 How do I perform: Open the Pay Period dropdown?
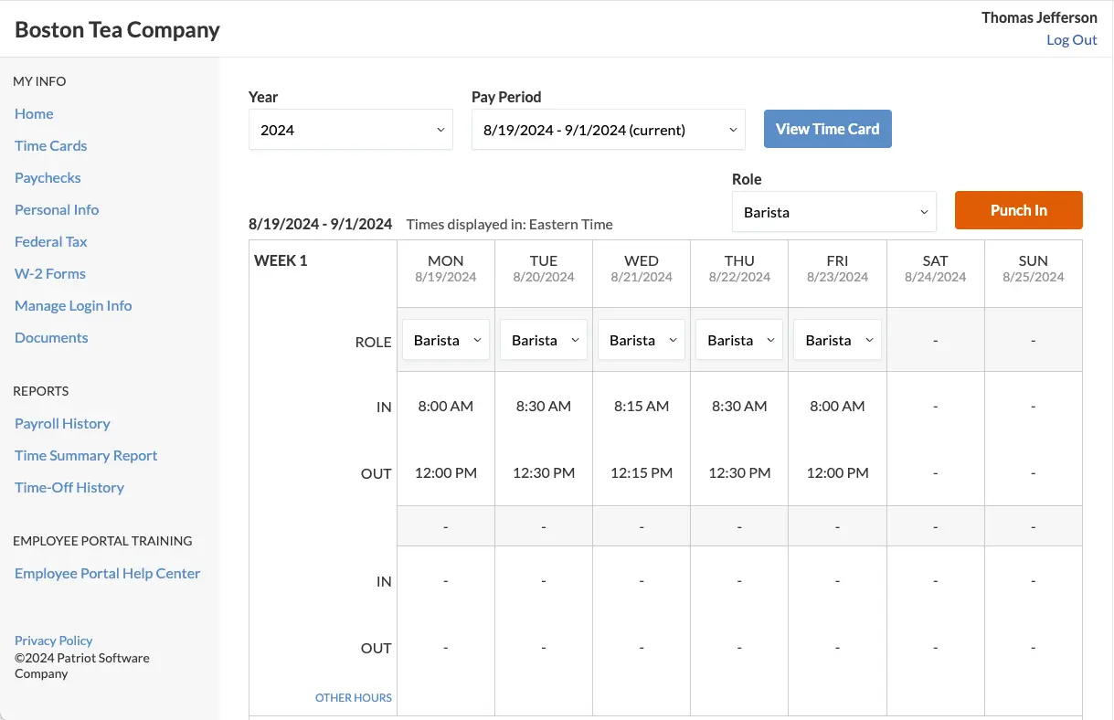[x=609, y=130]
